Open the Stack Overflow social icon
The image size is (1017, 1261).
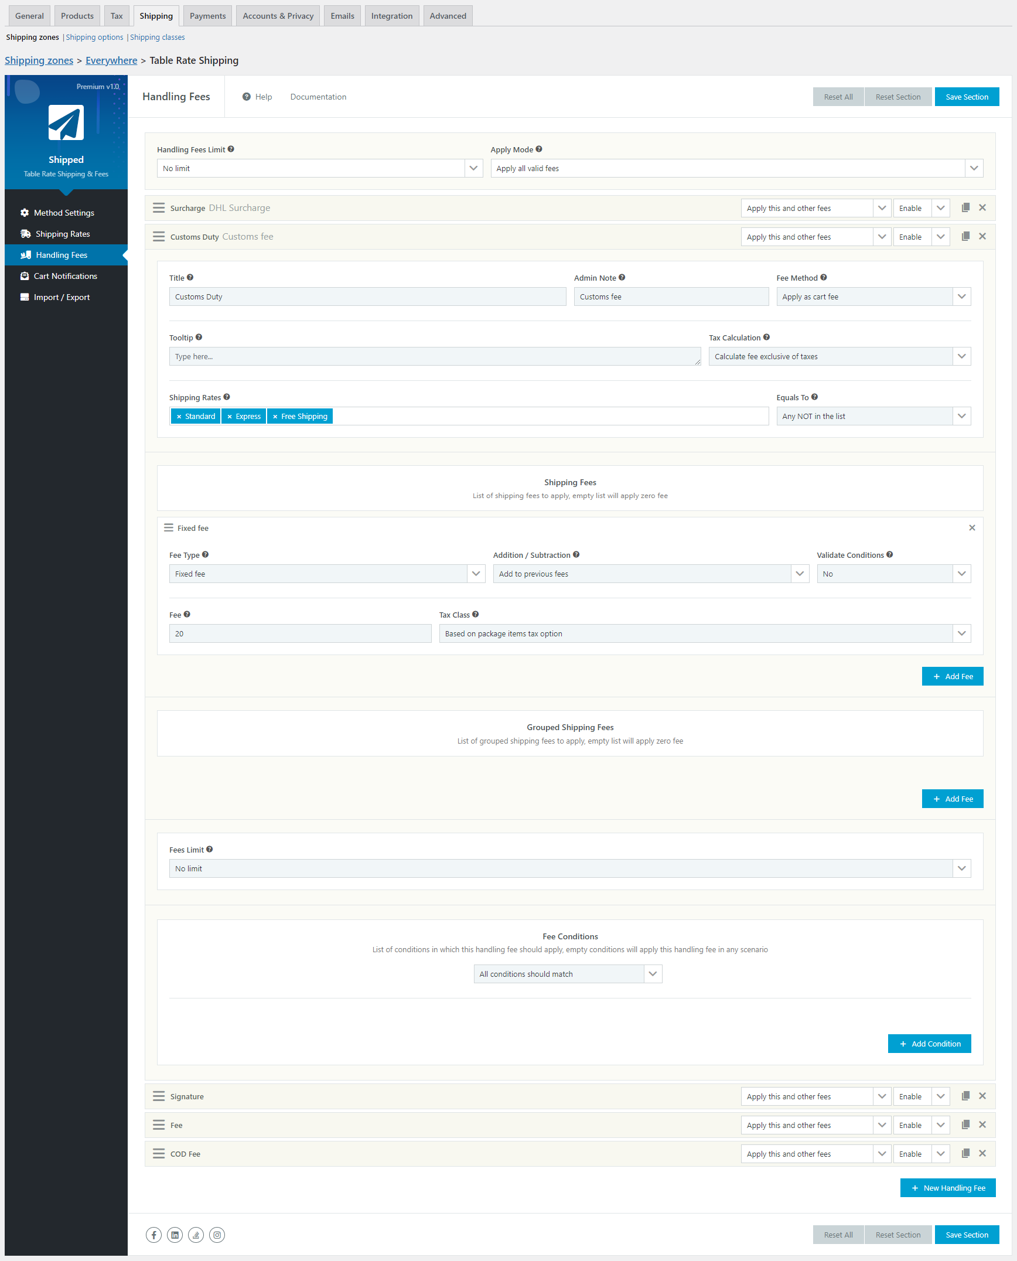click(x=196, y=1235)
